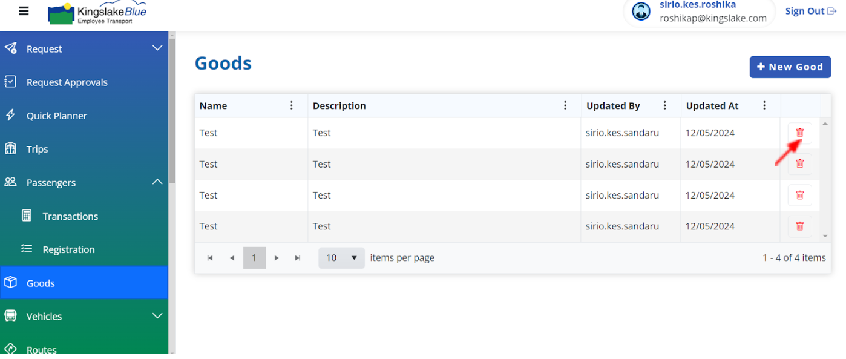846x359 pixels.
Task: Select page 1 button
Action: [254, 258]
